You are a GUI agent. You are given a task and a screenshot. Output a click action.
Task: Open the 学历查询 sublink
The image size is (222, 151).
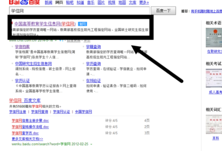tap(94, 64)
